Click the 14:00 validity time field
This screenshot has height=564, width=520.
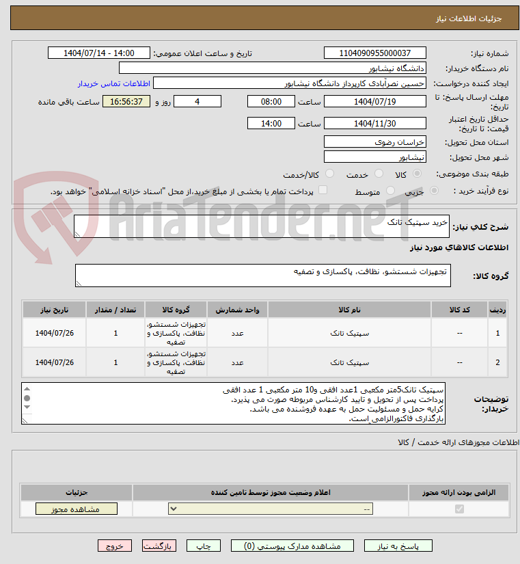point(271,123)
